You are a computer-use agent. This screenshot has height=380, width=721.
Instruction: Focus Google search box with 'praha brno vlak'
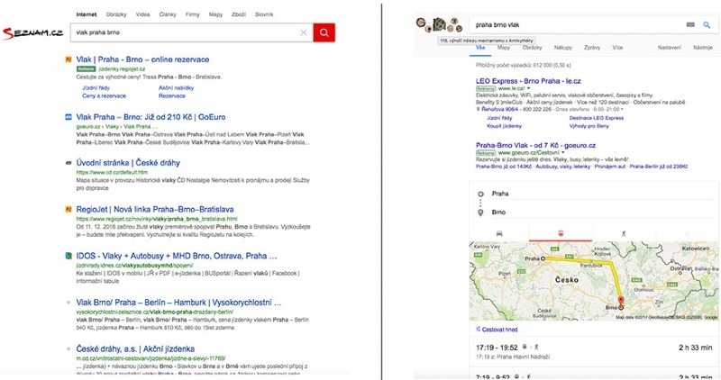click(x=579, y=25)
